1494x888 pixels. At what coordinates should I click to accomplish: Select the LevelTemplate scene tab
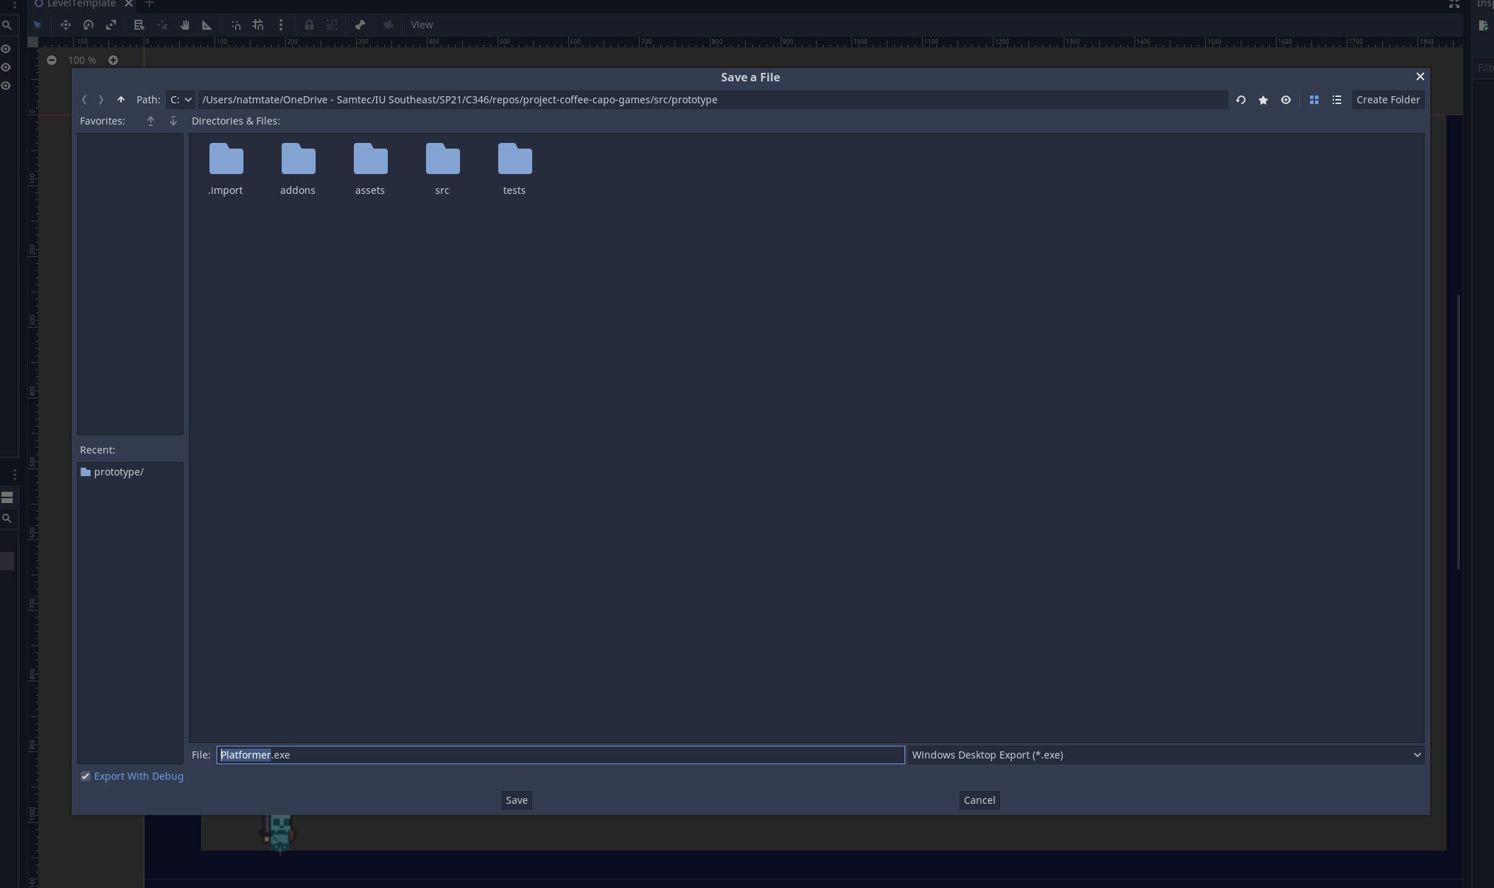(x=79, y=4)
